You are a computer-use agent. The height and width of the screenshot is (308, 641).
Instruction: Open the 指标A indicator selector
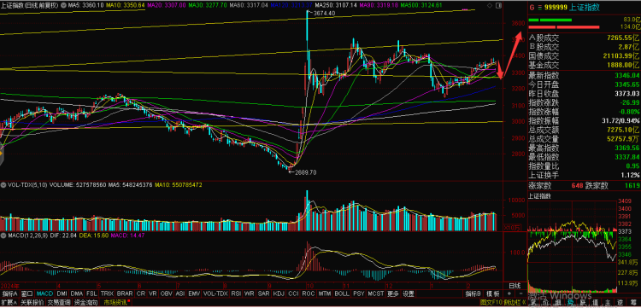(9, 293)
